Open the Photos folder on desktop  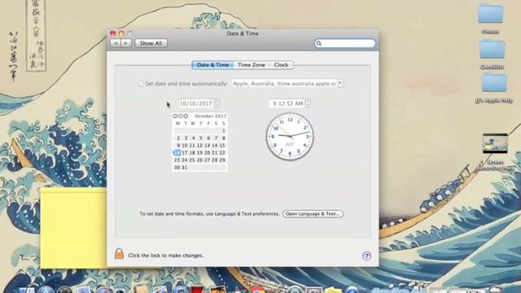click(x=490, y=14)
